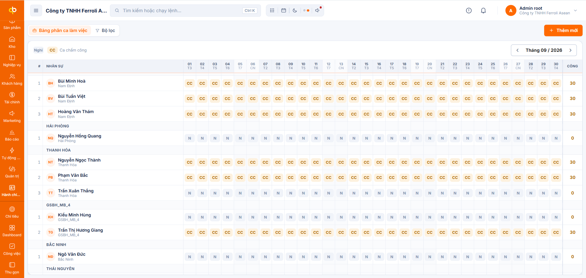Click the CÔNG column header
The width and height of the screenshot is (586, 278).
[572, 66]
